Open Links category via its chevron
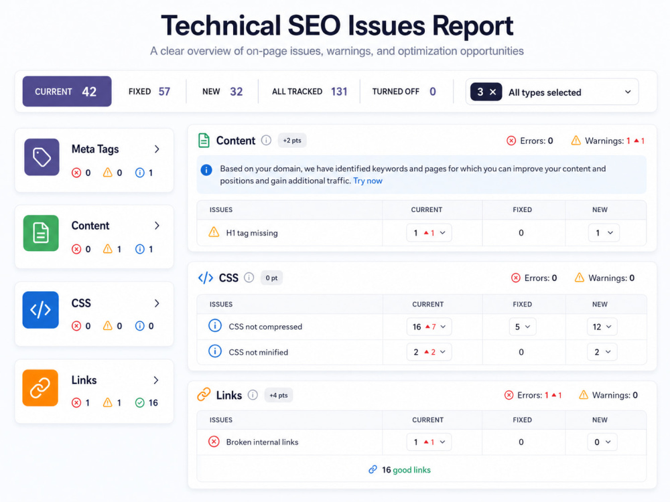Viewport: 670px width, 502px height. click(156, 380)
